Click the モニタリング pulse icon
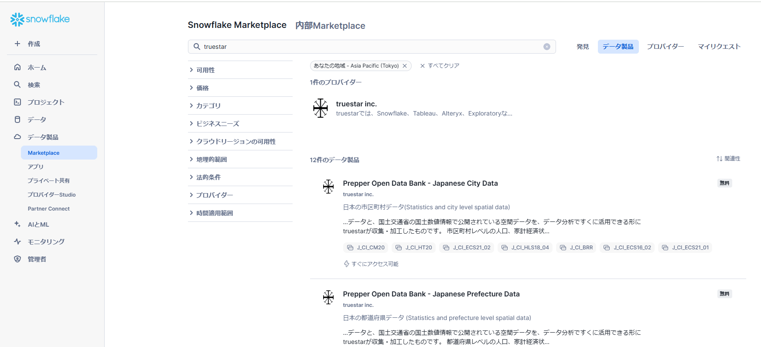The height and width of the screenshot is (347, 761). pos(17,242)
